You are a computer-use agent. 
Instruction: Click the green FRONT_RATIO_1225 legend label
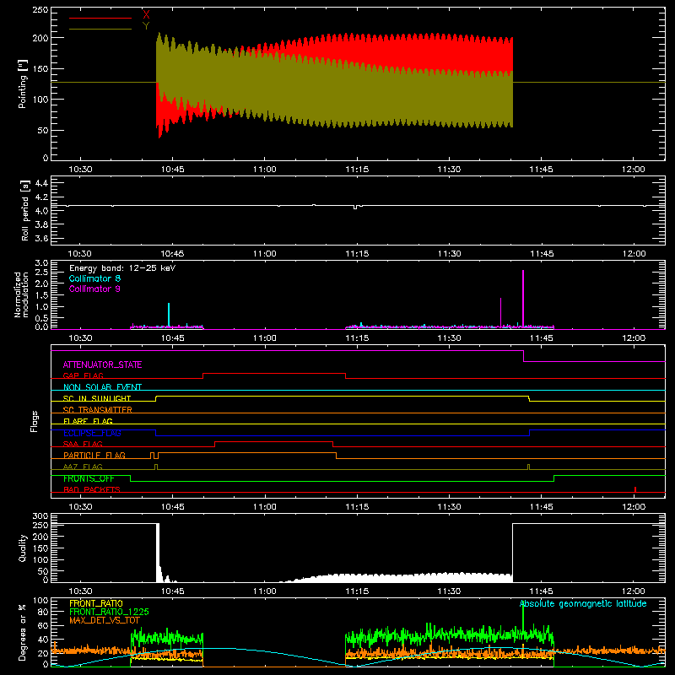pos(109,612)
